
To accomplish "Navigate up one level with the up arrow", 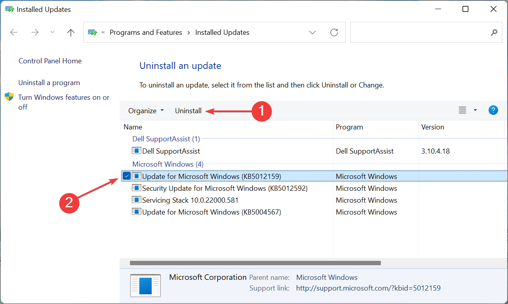I will click(x=70, y=32).
